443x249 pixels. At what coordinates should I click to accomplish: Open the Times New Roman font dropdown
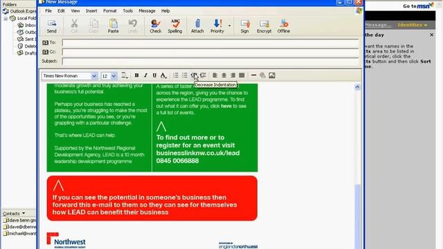point(94,75)
